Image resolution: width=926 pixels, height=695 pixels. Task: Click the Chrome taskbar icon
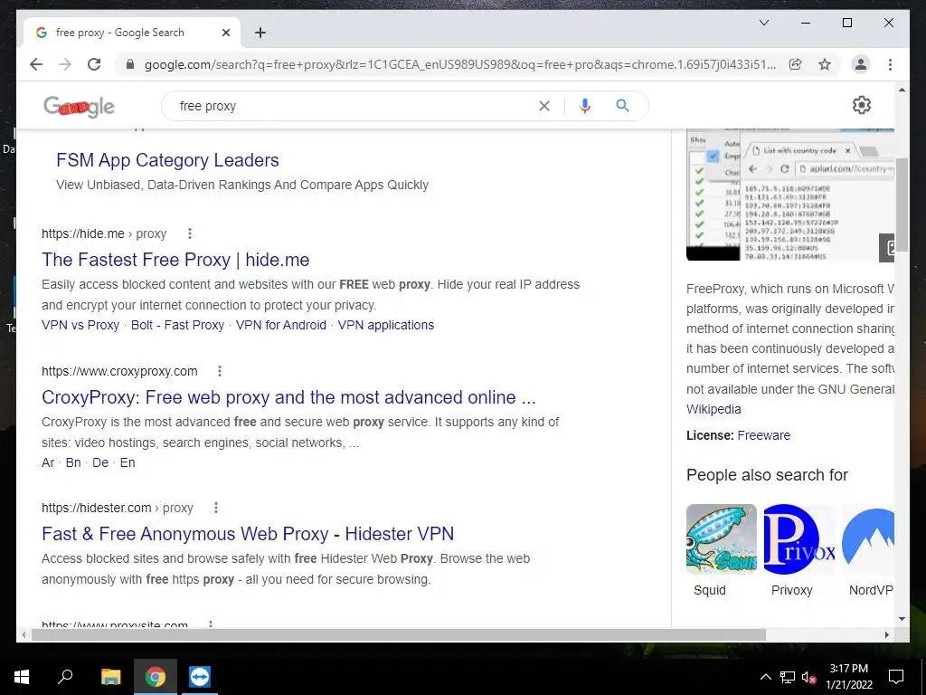(156, 677)
